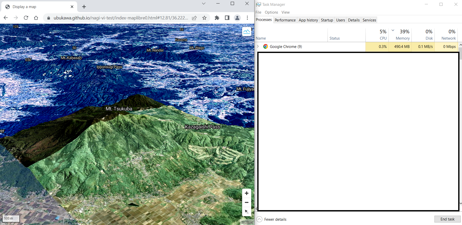Sort processes by Disk column
This screenshot has height=225, width=462.
423,35
